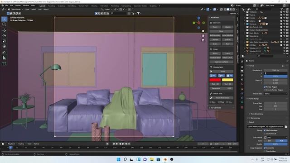290x163 pixels.
Task: Play the animation forward
Action: [123, 144]
